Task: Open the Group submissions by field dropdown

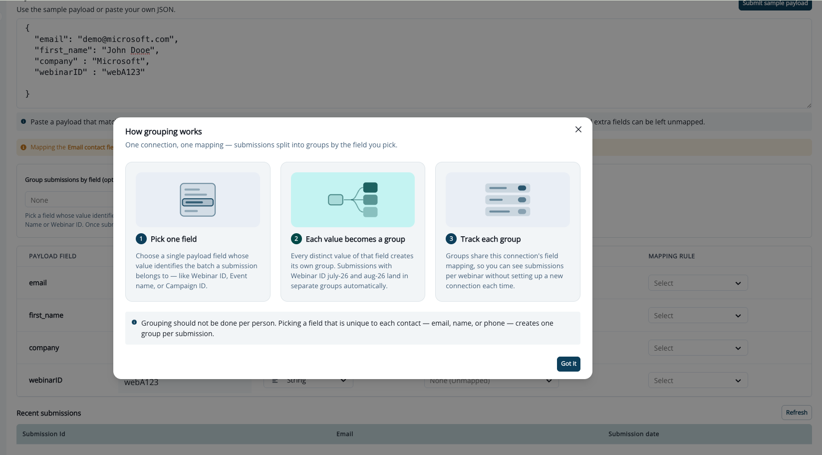Action: pyautogui.click(x=69, y=200)
